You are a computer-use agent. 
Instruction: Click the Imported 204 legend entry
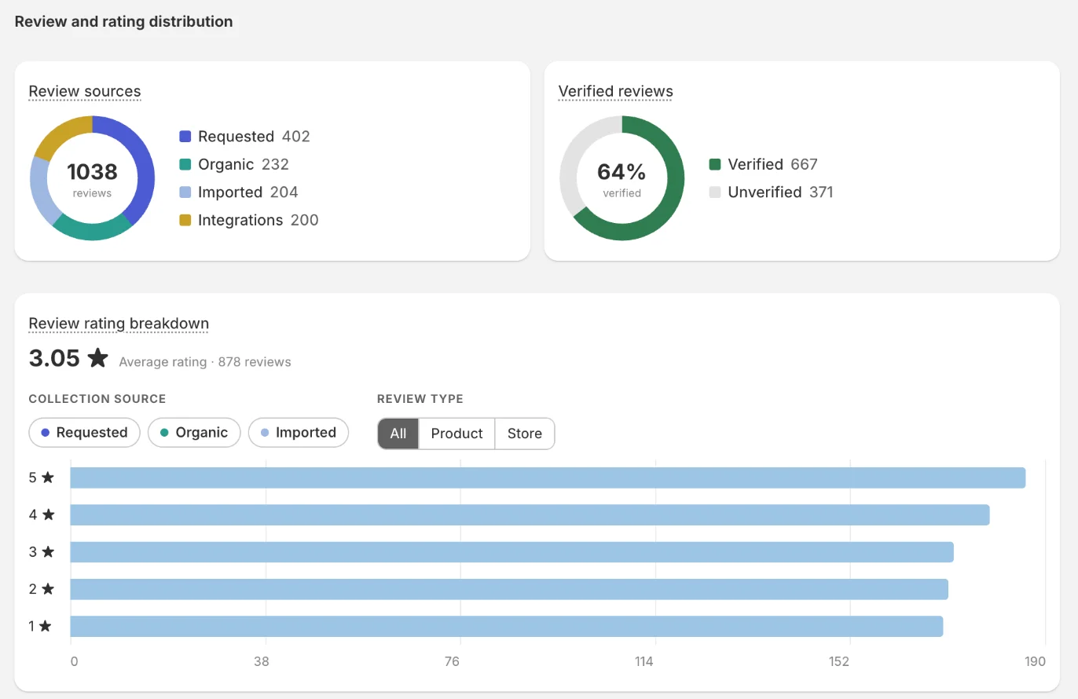239,192
